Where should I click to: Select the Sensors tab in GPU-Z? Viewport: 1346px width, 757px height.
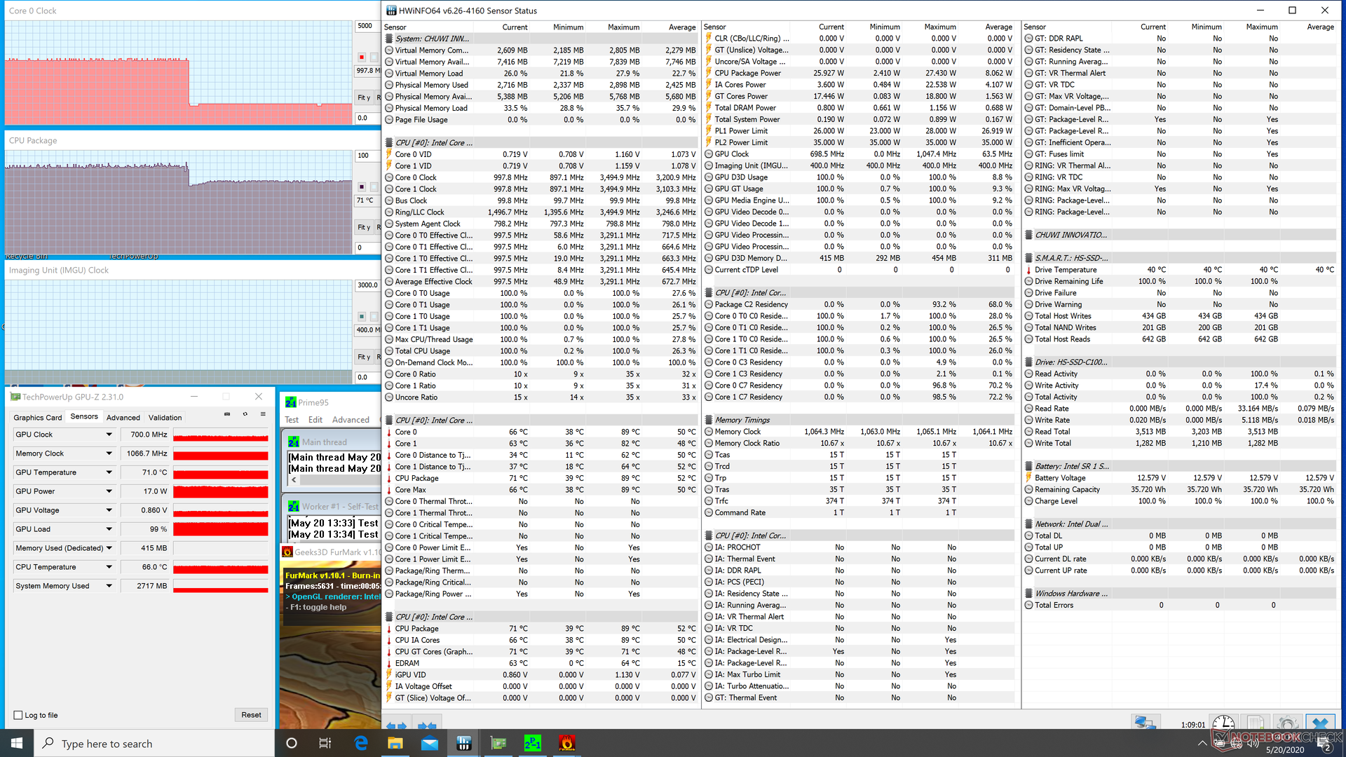point(84,416)
